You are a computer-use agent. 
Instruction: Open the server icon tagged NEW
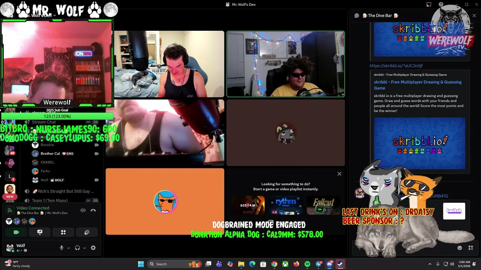coord(10,190)
